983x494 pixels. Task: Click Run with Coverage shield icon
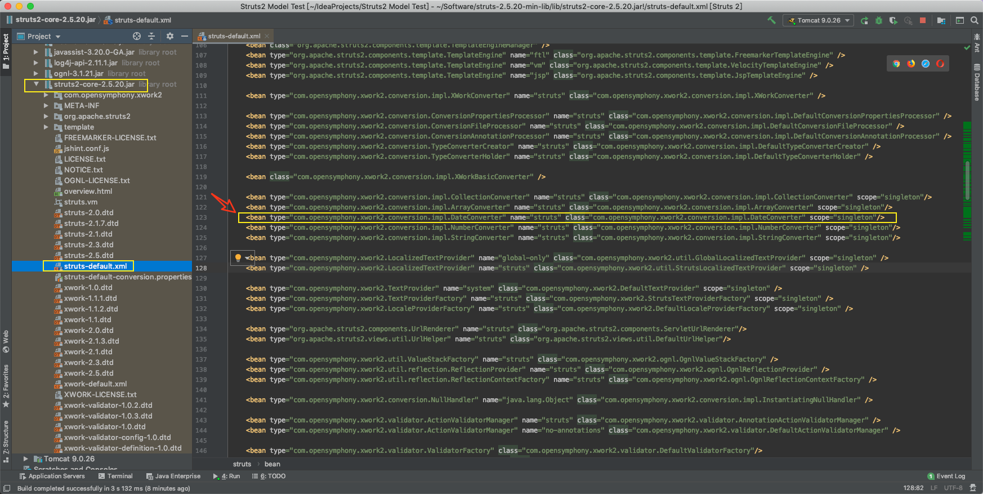893,20
